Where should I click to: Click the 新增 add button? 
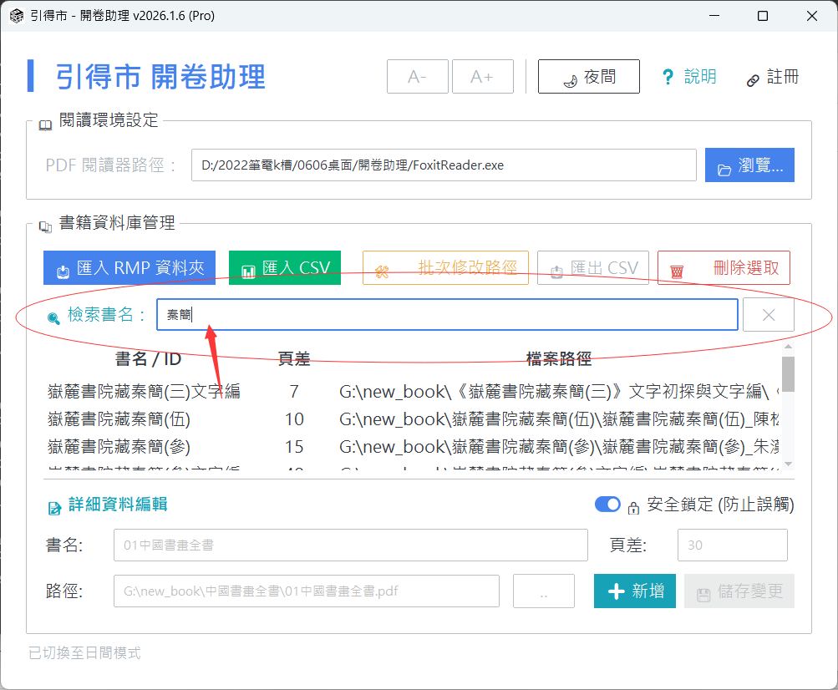click(635, 591)
